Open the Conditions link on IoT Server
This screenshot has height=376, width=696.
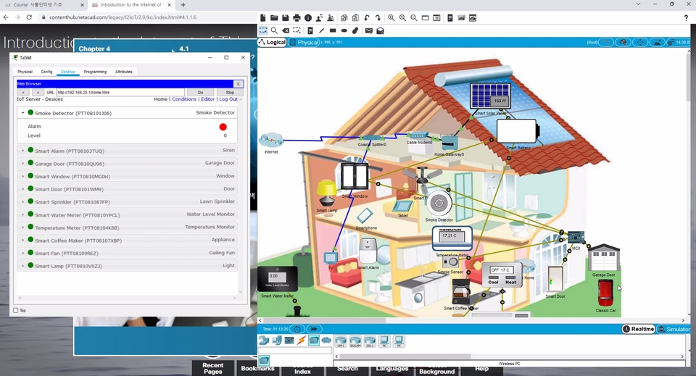(x=184, y=99)
